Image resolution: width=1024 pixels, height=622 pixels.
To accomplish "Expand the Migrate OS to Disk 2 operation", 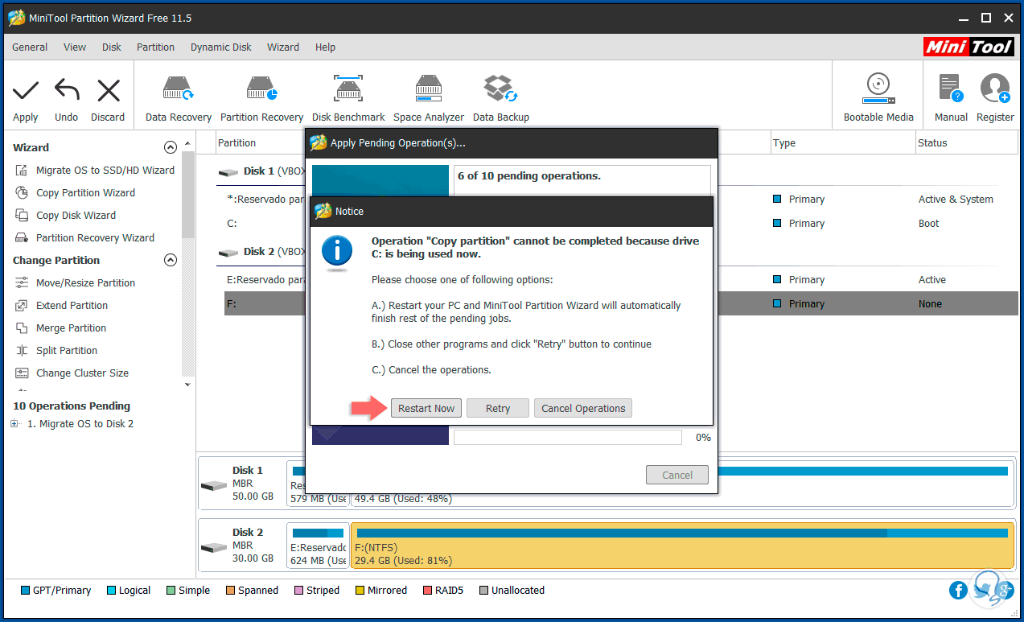I will point(14,424).
